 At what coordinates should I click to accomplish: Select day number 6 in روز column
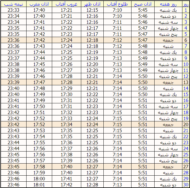tap(186, 40)
